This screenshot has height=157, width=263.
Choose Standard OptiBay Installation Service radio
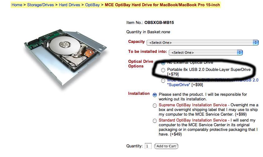point(155,121)
